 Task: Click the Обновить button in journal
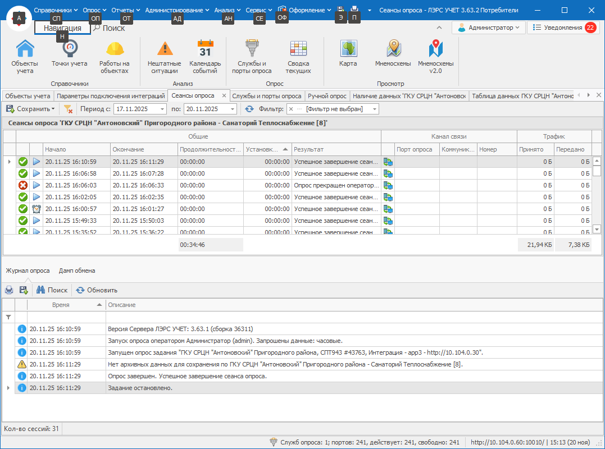tap(97, 290)
